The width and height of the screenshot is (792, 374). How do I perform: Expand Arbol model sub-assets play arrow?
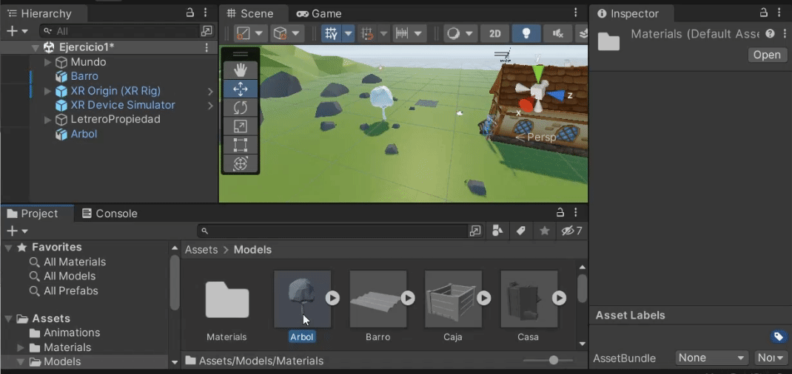pyautogui.click(x=332, y=299)
